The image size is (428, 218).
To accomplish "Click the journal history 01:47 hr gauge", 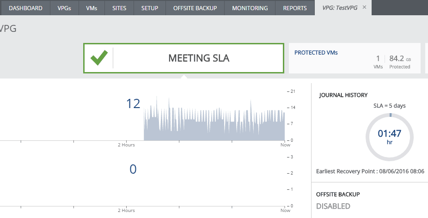I will click(389, 136).
